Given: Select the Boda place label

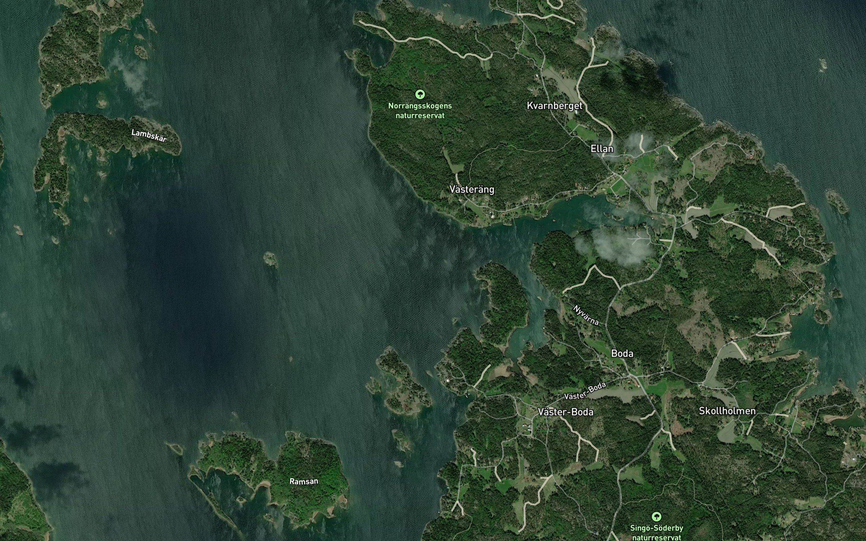Looking at the screenshot, I should point(622,354).
